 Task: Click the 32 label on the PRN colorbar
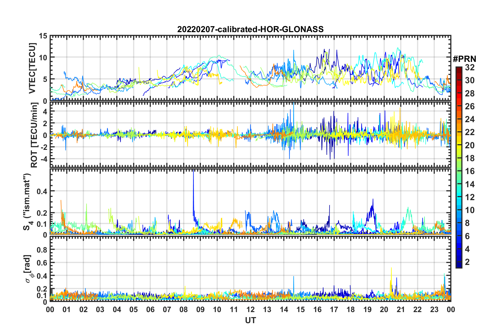(x=470, y=67)
